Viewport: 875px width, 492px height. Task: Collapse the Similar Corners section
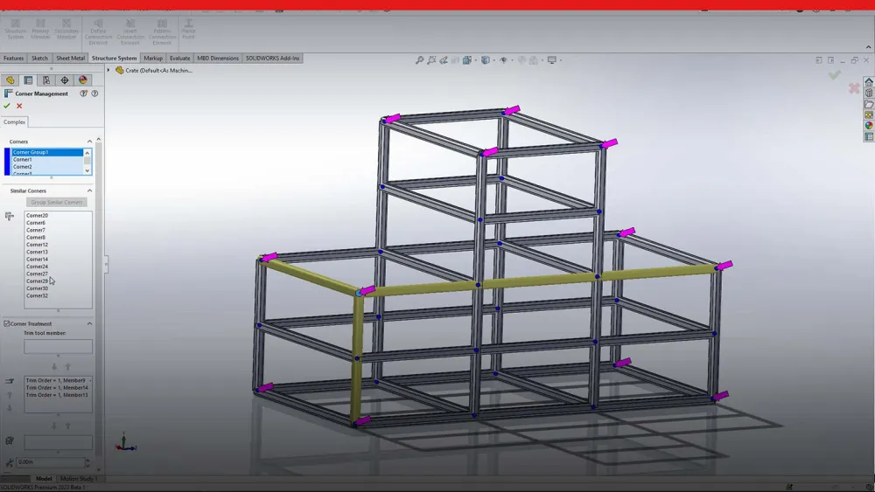(89, 191)
